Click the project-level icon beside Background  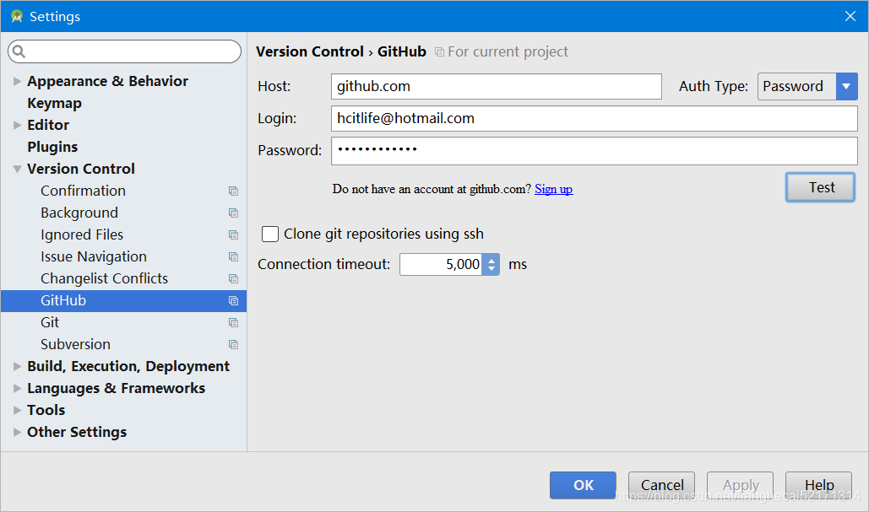233,213
